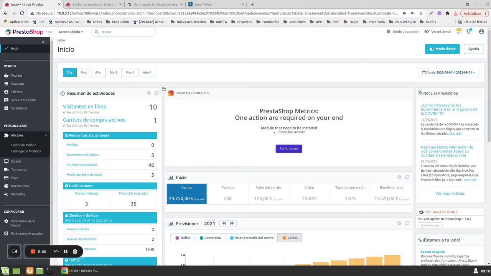This screenshot has height=276, width=491.
Task: Select the Mes period tab
Action: 84,72
